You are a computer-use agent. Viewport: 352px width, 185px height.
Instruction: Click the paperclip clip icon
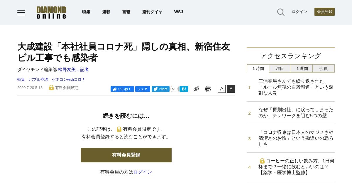pos(196,89)
